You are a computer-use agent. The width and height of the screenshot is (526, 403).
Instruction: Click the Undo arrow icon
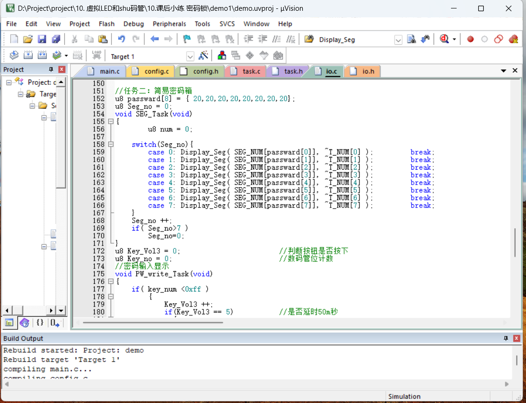[x=121, y=39]
